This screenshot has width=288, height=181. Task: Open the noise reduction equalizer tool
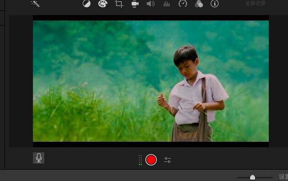[166, 4]
